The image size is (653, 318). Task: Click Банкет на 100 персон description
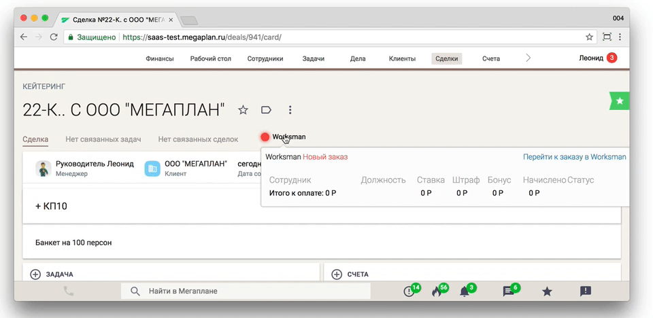73,243
